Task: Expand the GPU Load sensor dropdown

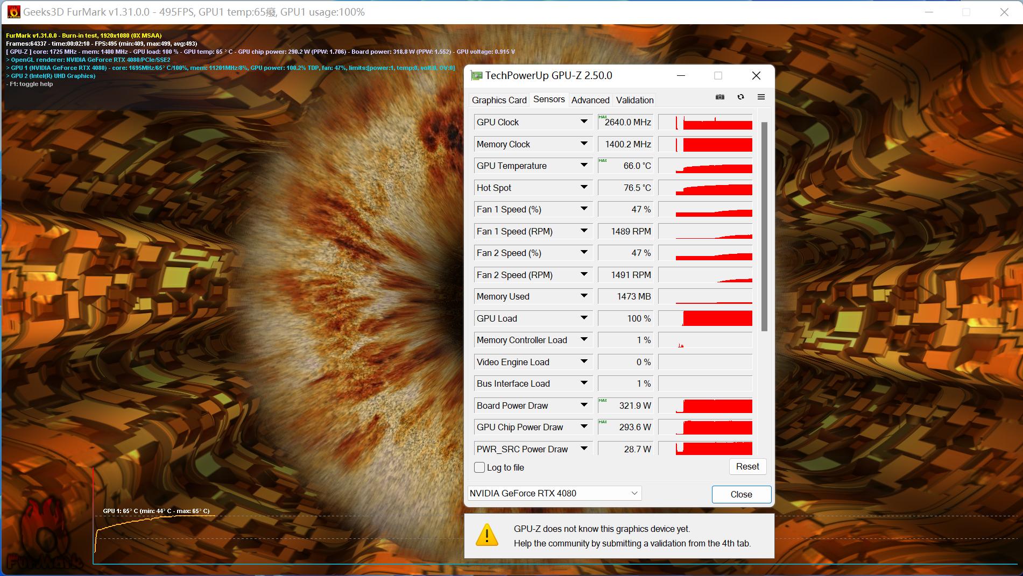Action: (584, 318)
